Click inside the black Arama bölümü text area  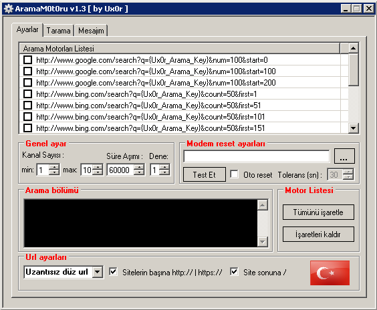coord(140,223)
